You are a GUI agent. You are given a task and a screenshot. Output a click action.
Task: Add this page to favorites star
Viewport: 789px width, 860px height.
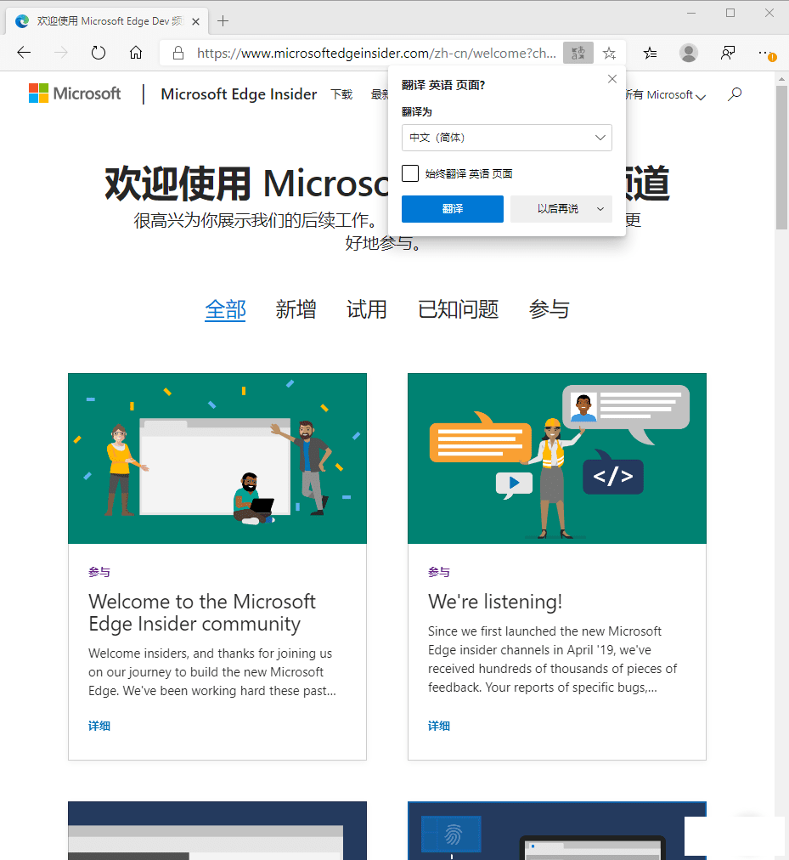[609, 54]
